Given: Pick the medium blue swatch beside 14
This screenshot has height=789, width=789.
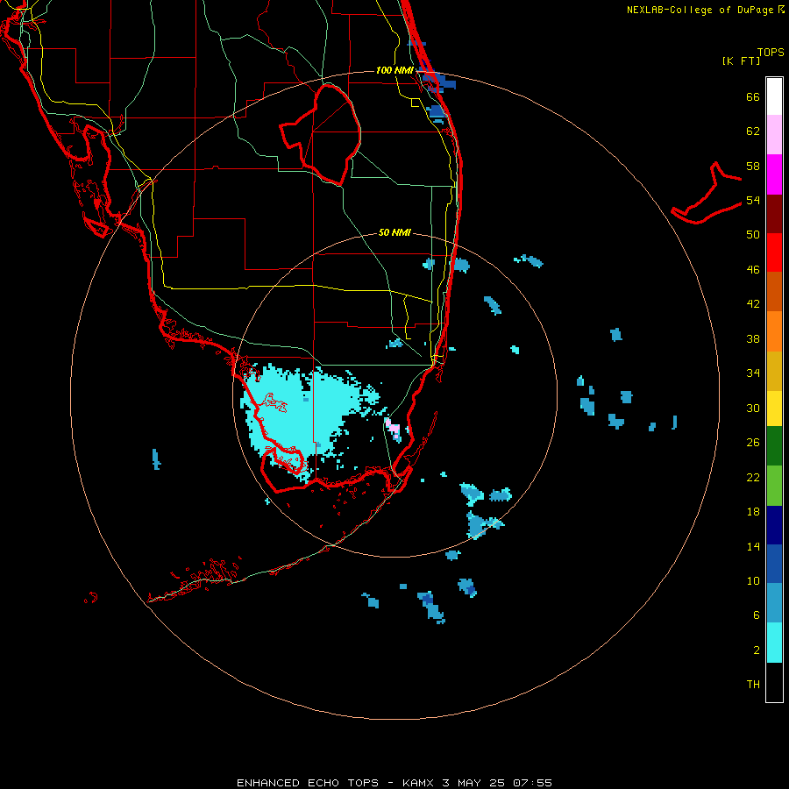Looking at the screenshot, I should (x=774, y=564).
